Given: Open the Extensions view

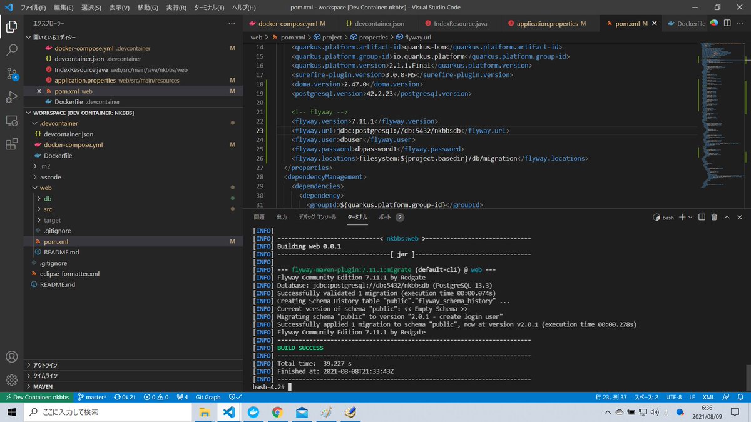Looking at the screenshot, I should [x=11, y=144].
